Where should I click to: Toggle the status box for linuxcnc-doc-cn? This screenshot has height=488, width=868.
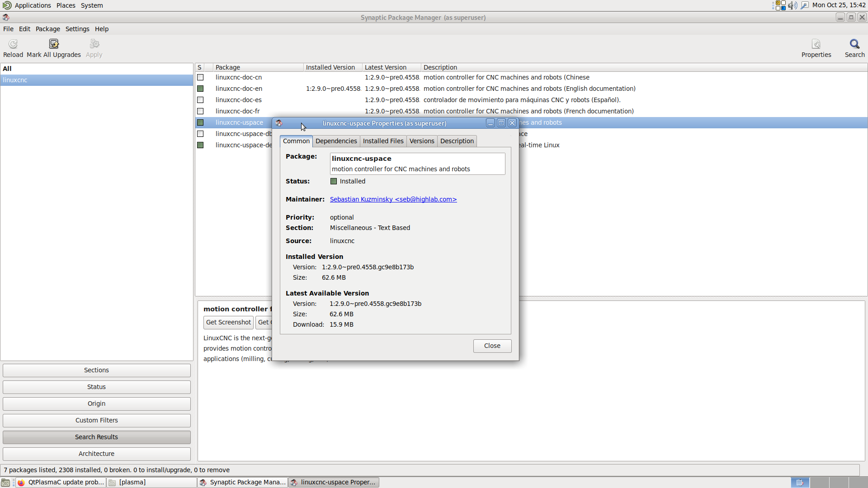200,77
